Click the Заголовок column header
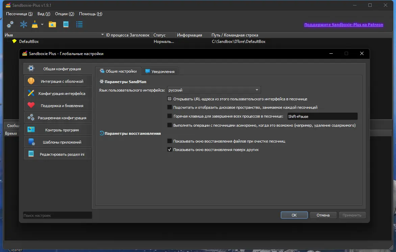396x252 pixels. [x=140, y=35]
